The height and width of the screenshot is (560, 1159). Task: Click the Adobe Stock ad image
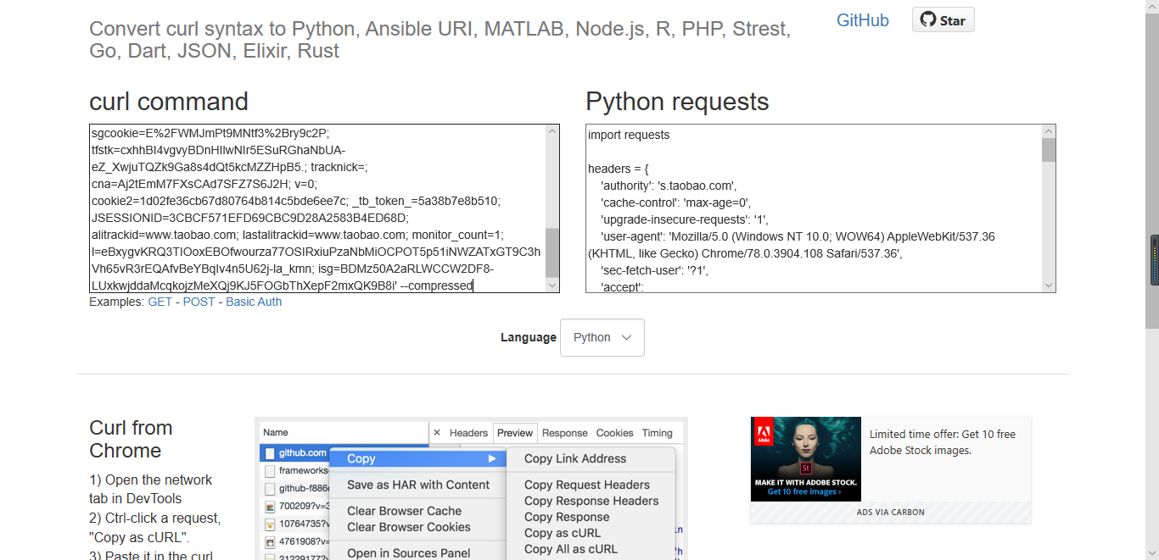(x=805, y=459)
